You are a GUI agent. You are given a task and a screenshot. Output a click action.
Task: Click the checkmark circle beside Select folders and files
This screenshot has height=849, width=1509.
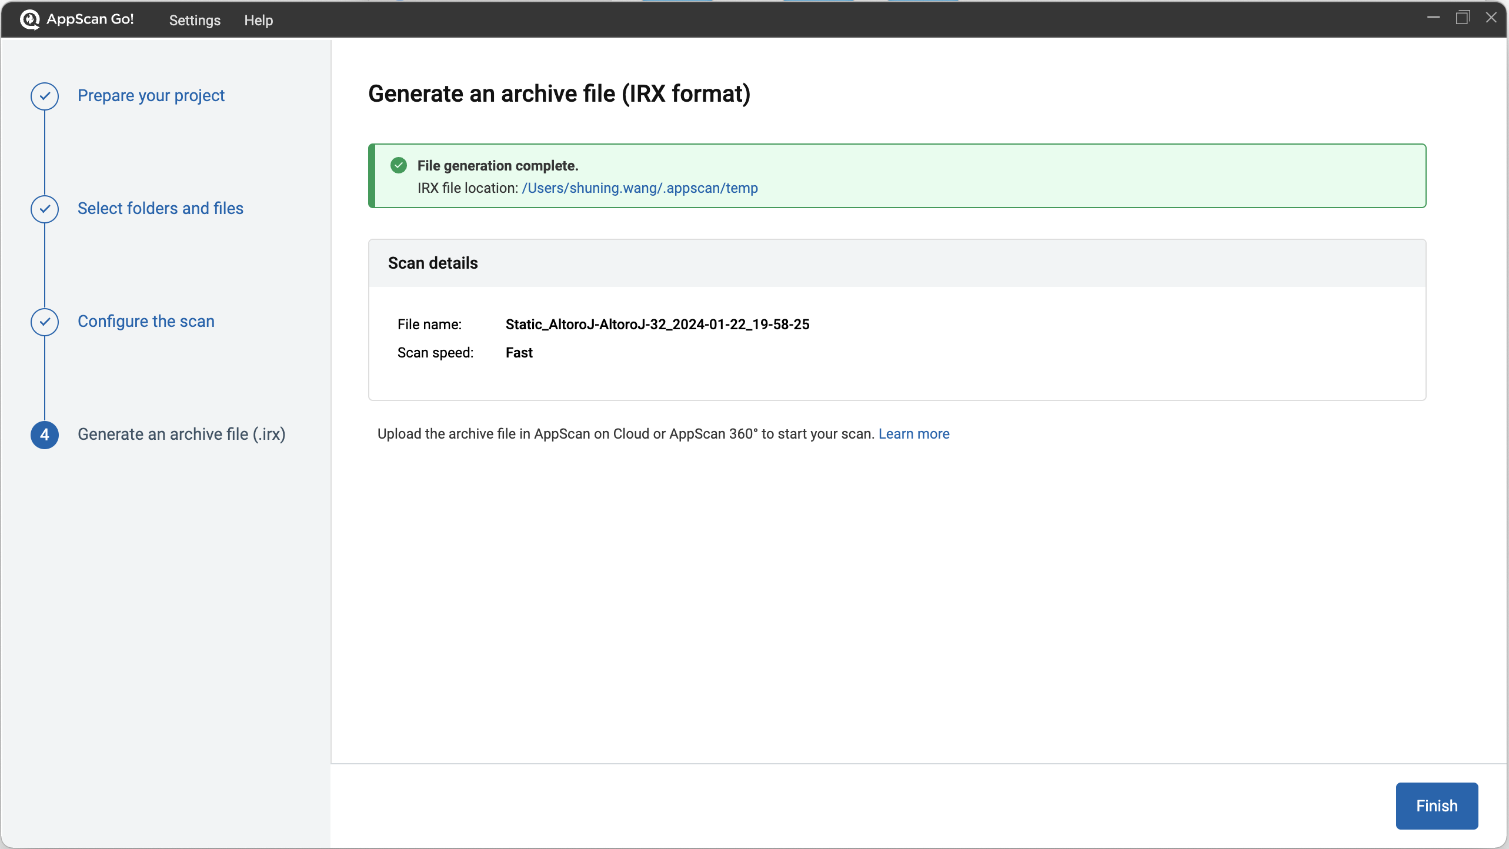click(x=45, y=209)
